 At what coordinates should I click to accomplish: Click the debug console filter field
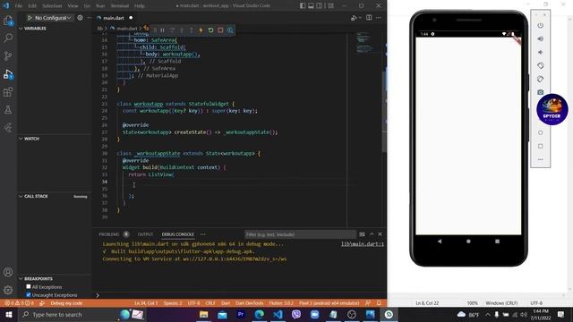300,234
